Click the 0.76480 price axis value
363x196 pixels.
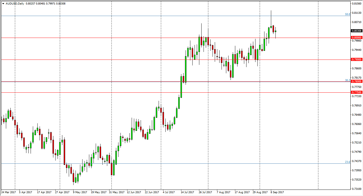pos(357,115)
